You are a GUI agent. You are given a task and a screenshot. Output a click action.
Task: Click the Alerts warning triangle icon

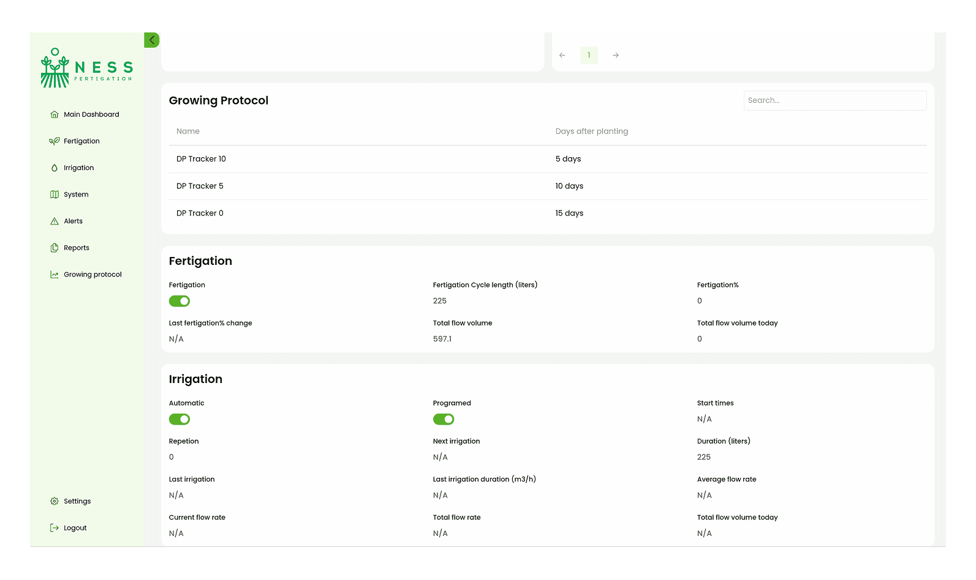[55, 221]
